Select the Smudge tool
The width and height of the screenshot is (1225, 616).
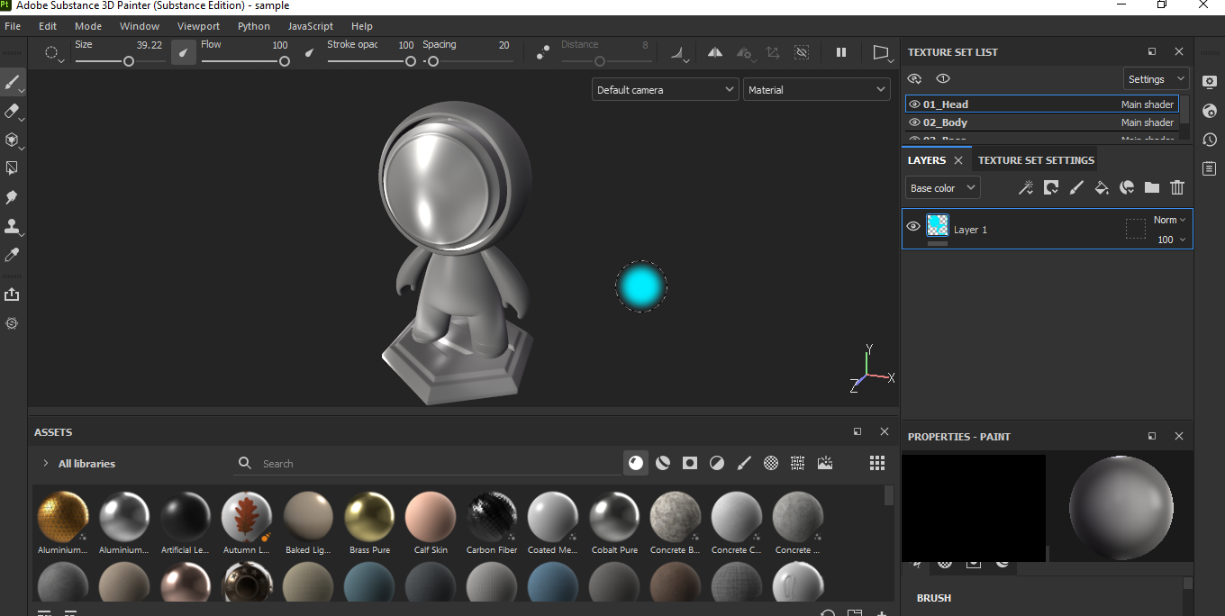click(x=12, y=197)
